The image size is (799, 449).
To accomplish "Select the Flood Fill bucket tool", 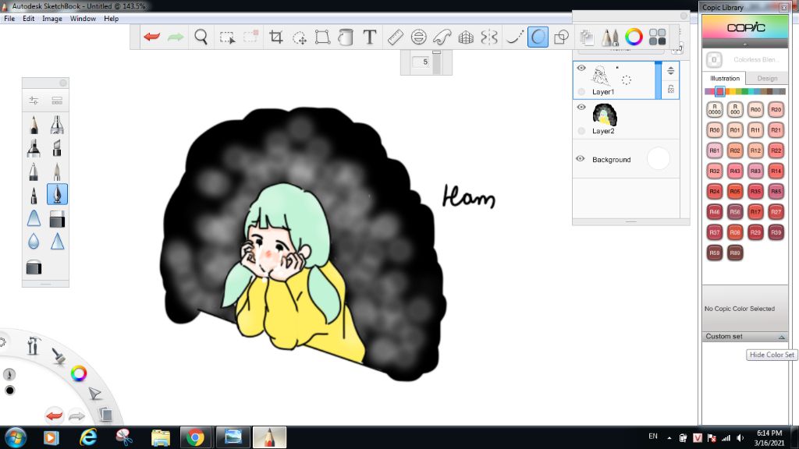I will tap(346, 37).
